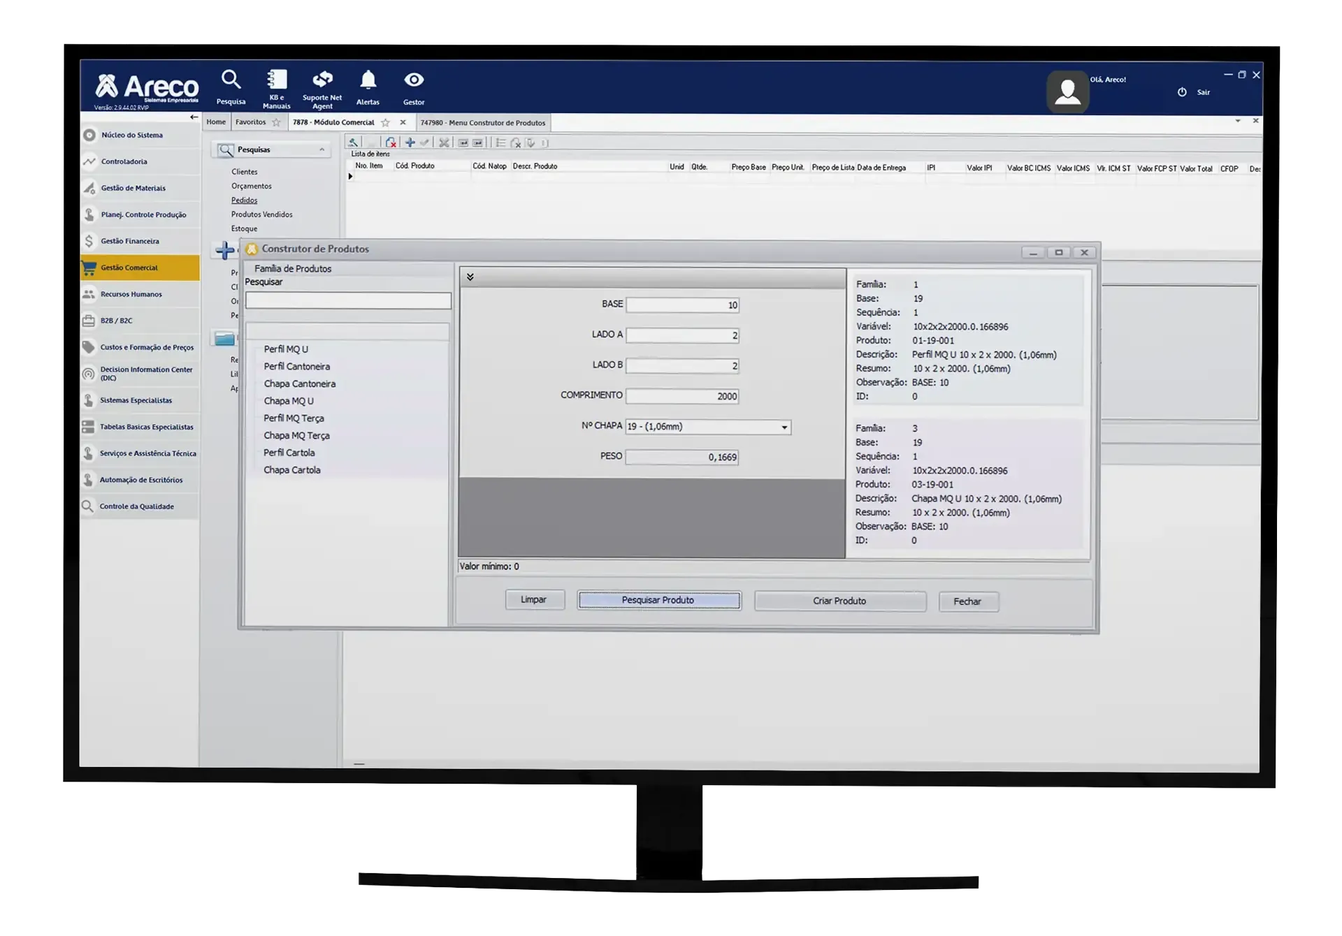Open Gestão de Materiais module
Viewport: 1342px width, 936px height.
tap(140, 188)
